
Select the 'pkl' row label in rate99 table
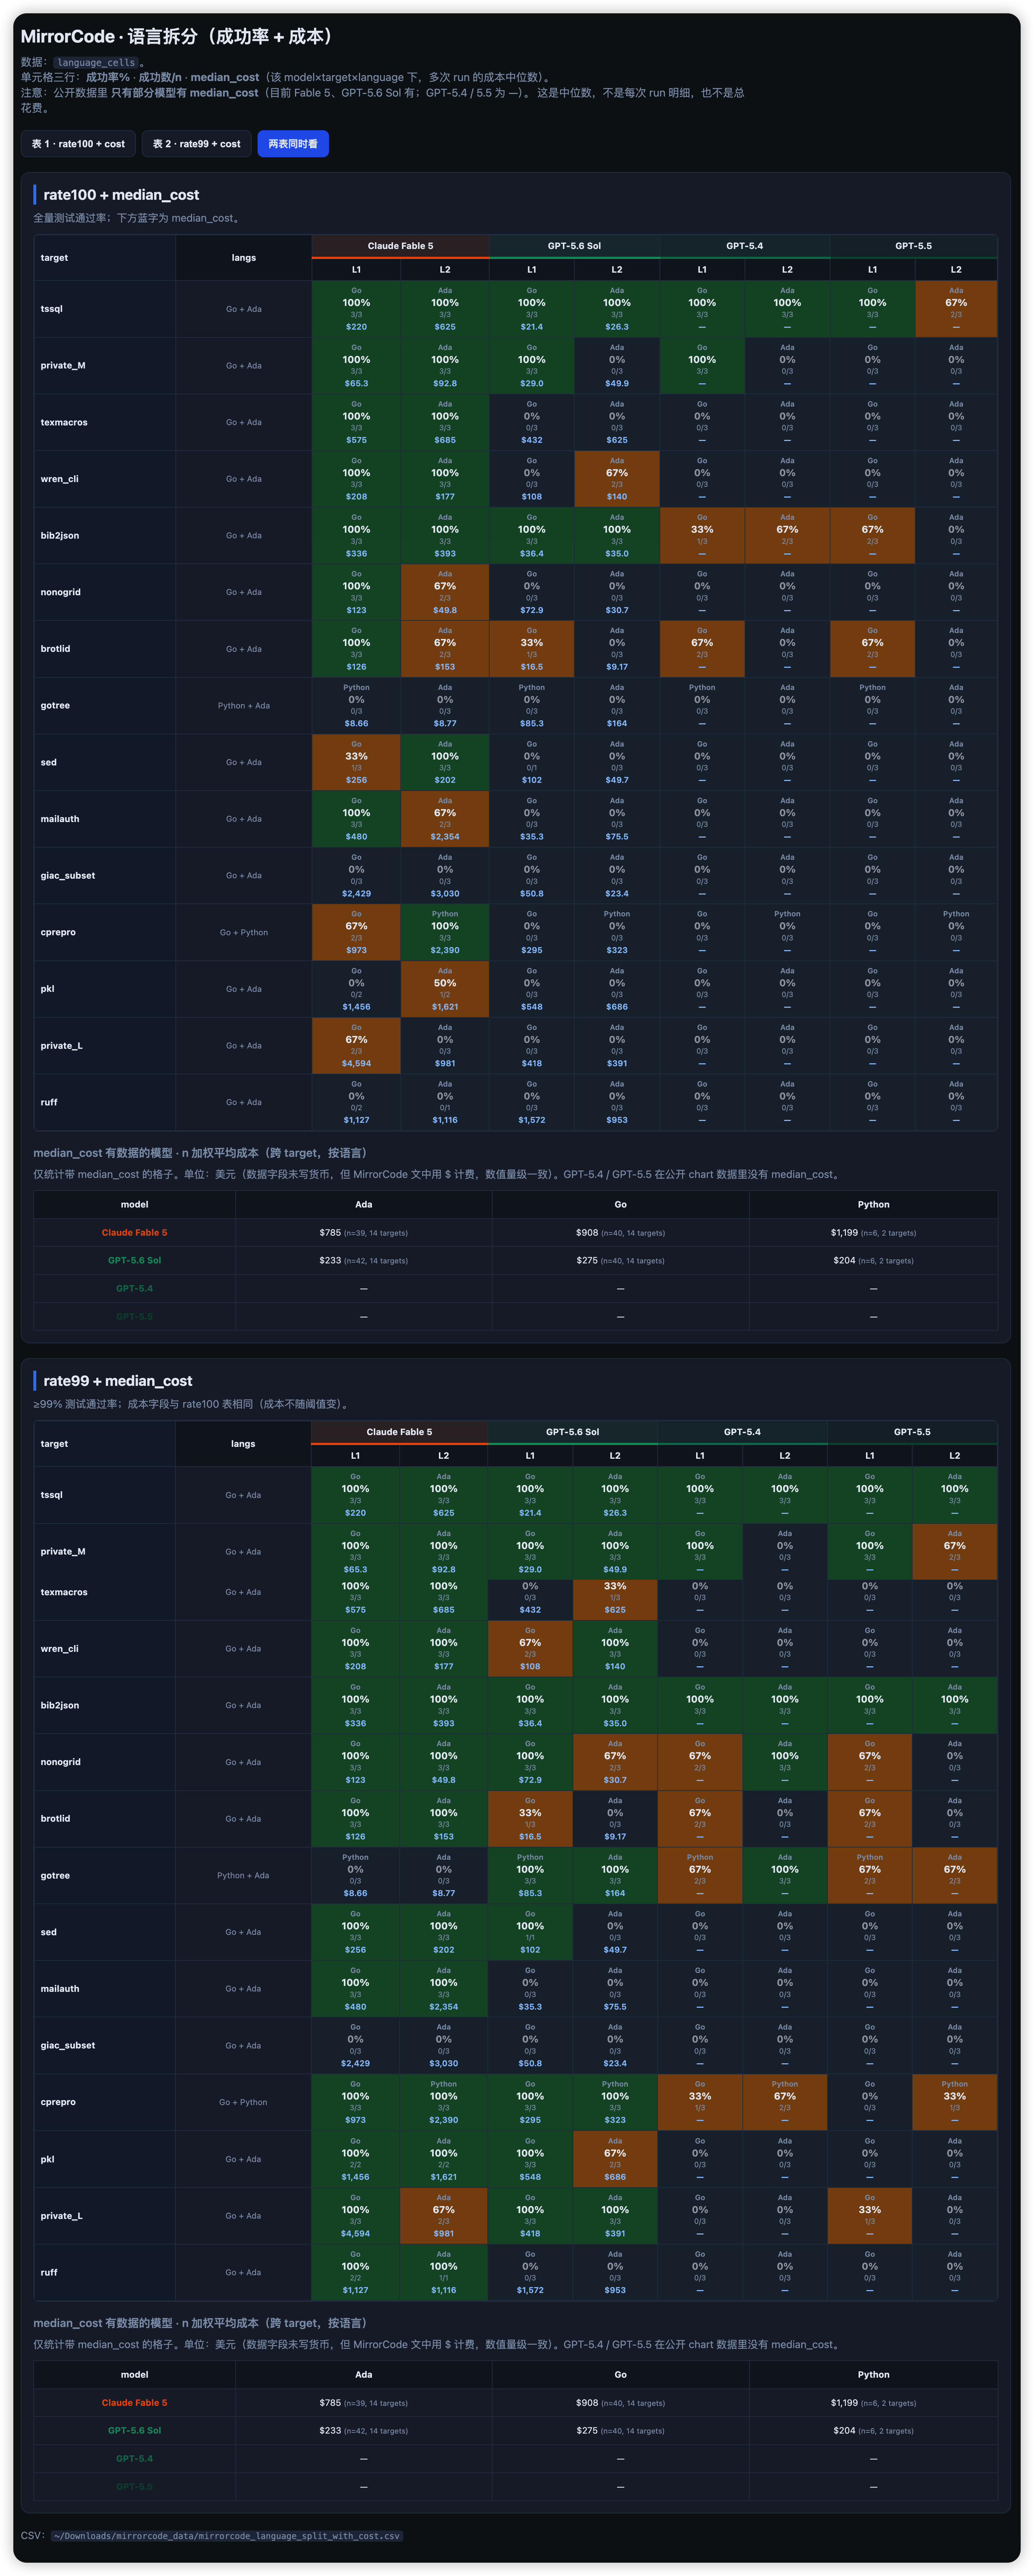click(47, 2159)
